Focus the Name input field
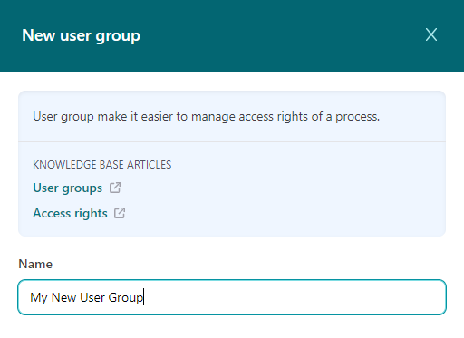The width and height of the screenshot is (464, 338). coord(232,297)
